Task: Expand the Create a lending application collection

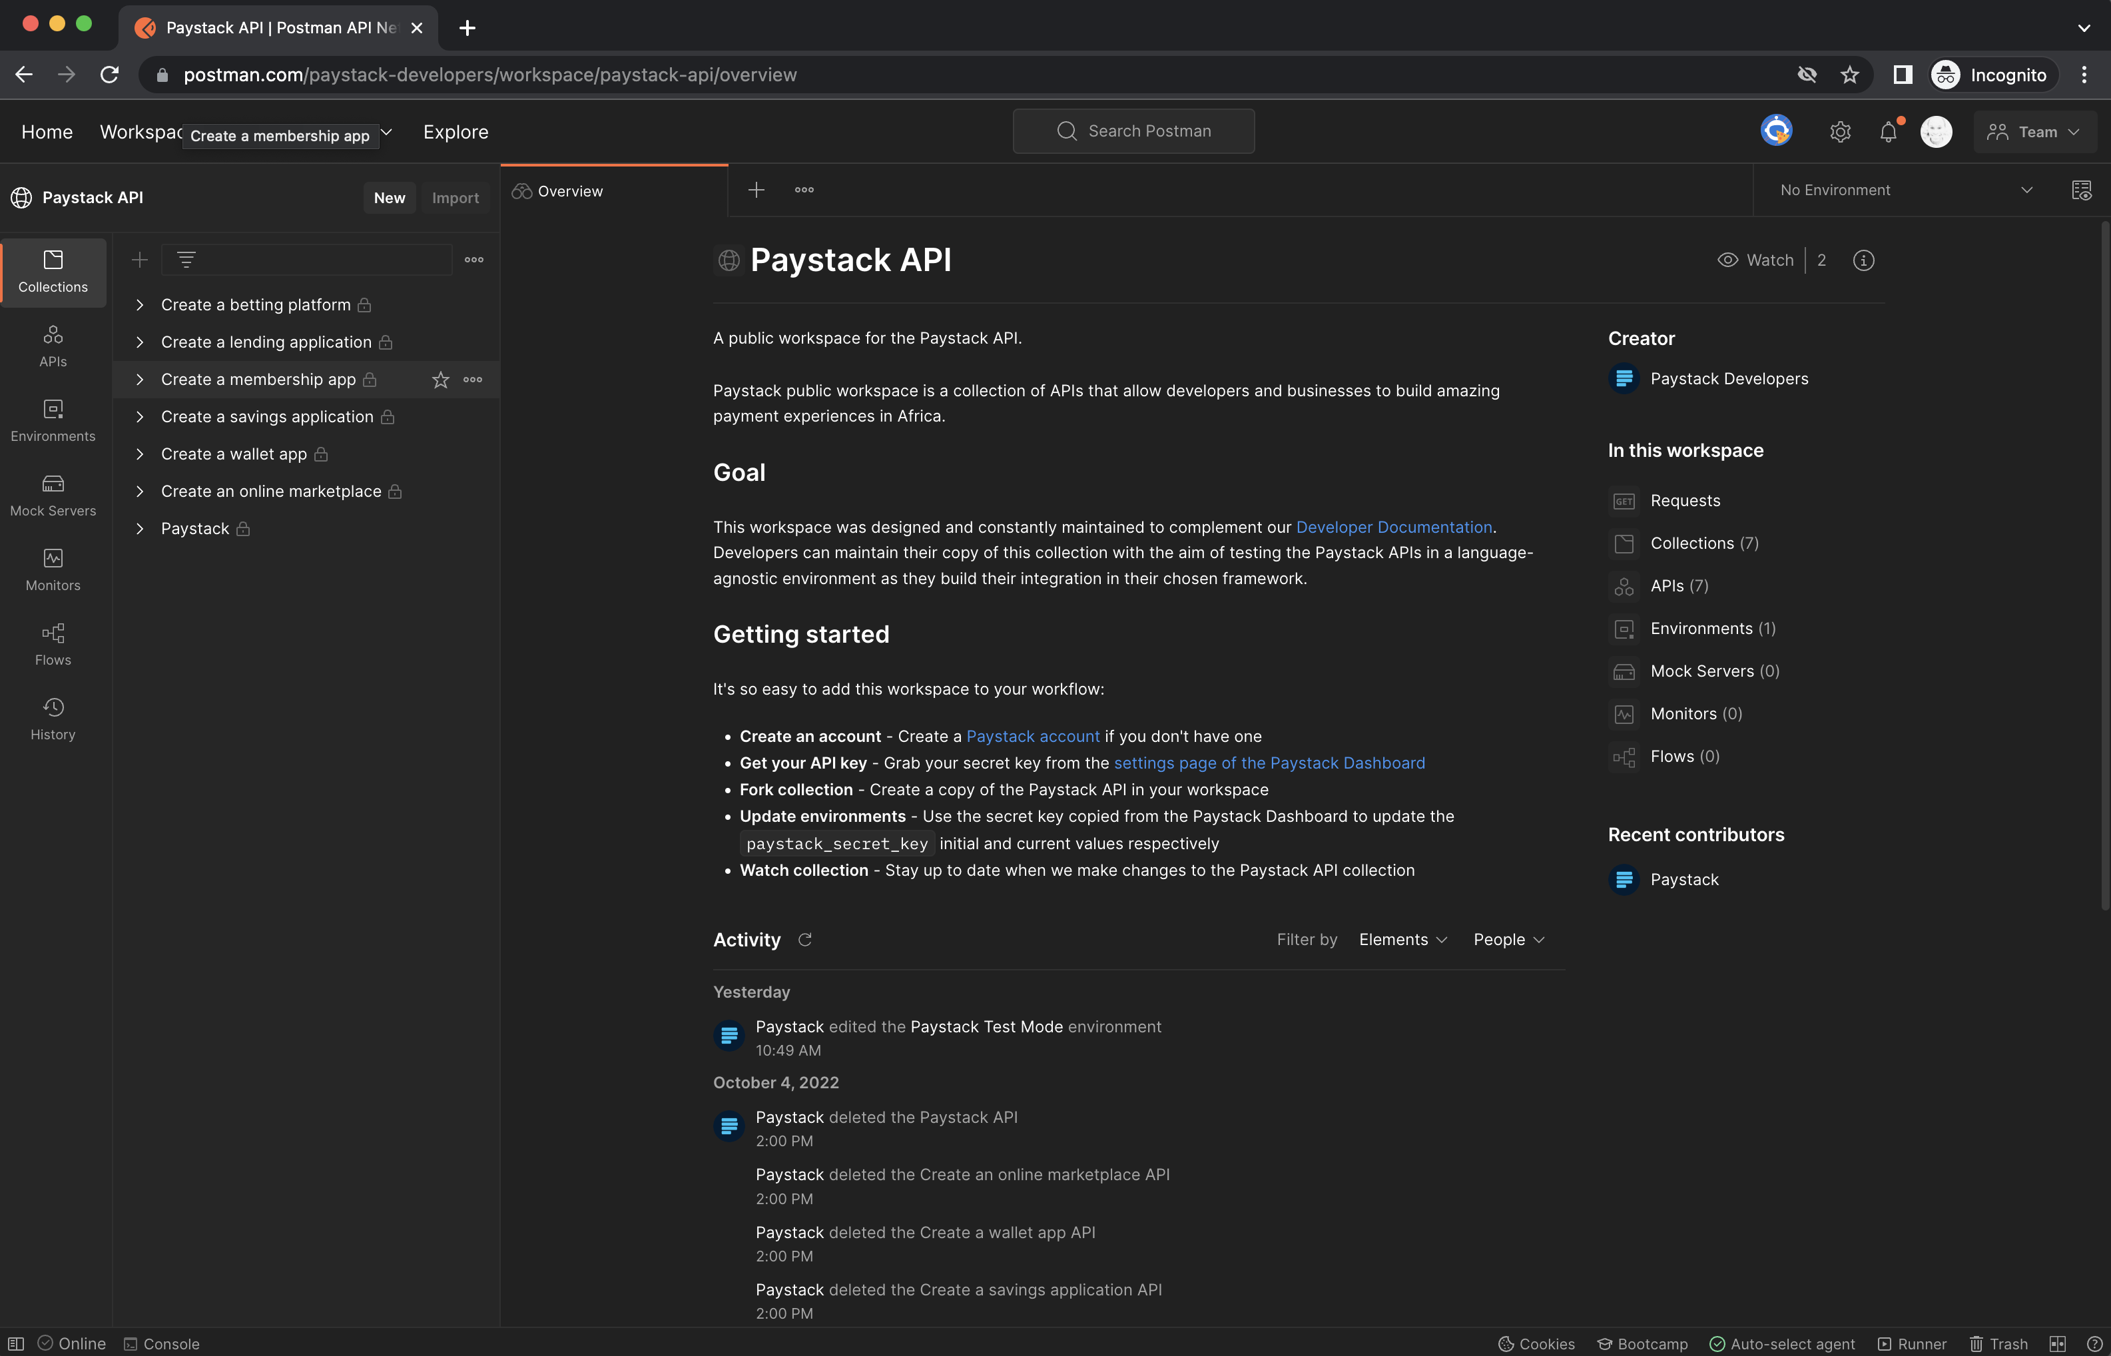Action: [x=139, y=342]
